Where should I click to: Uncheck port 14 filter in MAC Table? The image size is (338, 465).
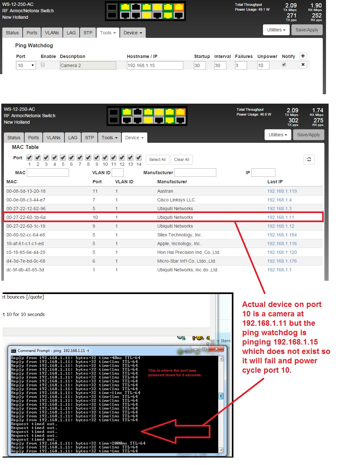tap(139, 158)
